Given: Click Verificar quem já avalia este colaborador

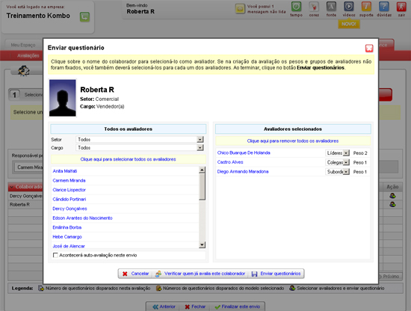Looking at the screenshot, I should click(200, 274).
